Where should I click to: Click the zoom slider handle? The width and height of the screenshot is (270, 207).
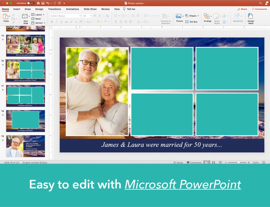point(239,162)
